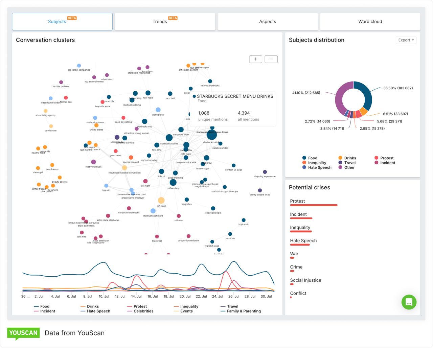433x348 pixels.
Task: Toggle Protest series in timeline legend
Action: 137,306
